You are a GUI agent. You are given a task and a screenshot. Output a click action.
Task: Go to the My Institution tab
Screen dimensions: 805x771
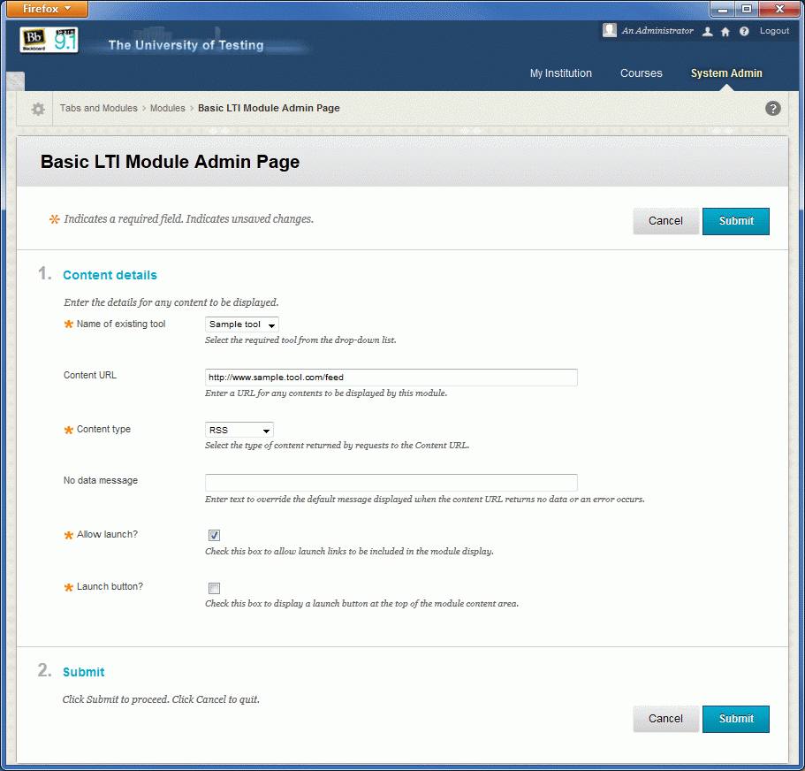pos(560,73)
